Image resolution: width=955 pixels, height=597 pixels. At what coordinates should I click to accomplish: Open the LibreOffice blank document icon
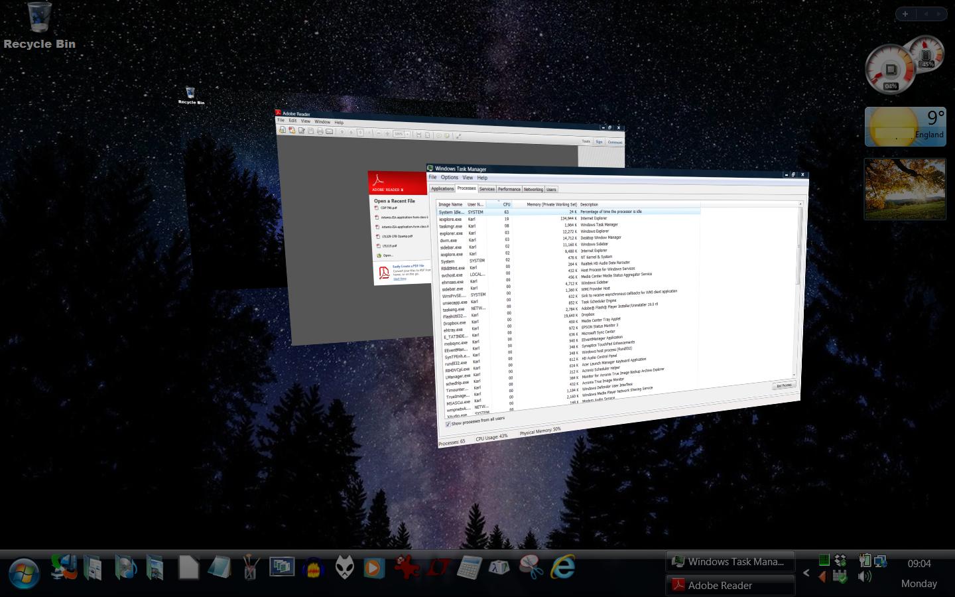pos(188,568)
